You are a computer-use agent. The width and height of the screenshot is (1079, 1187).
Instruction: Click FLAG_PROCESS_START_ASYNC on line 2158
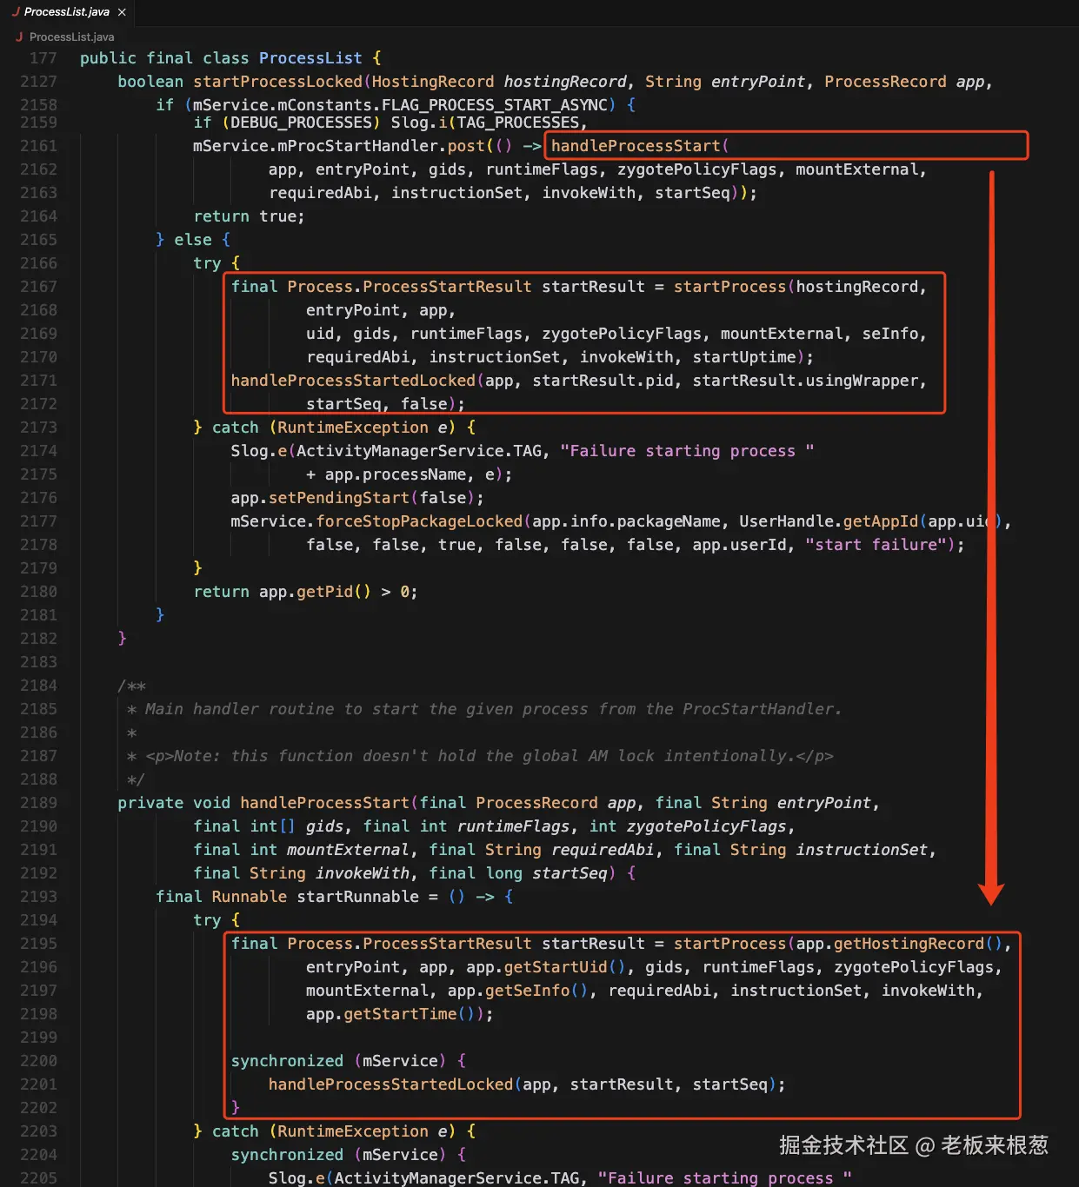[495, 105]
